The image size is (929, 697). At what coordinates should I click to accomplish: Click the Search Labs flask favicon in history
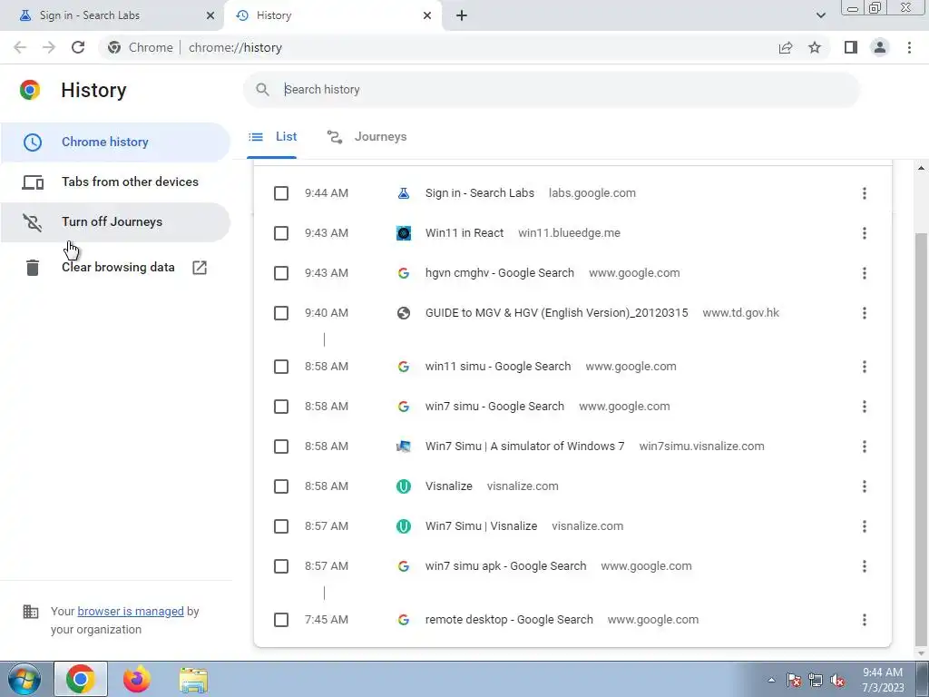pyautogui.click(x=404, y=193)
